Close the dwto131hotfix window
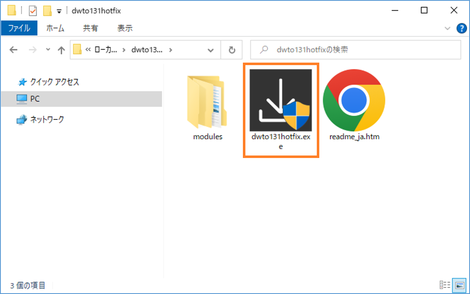 454,10
